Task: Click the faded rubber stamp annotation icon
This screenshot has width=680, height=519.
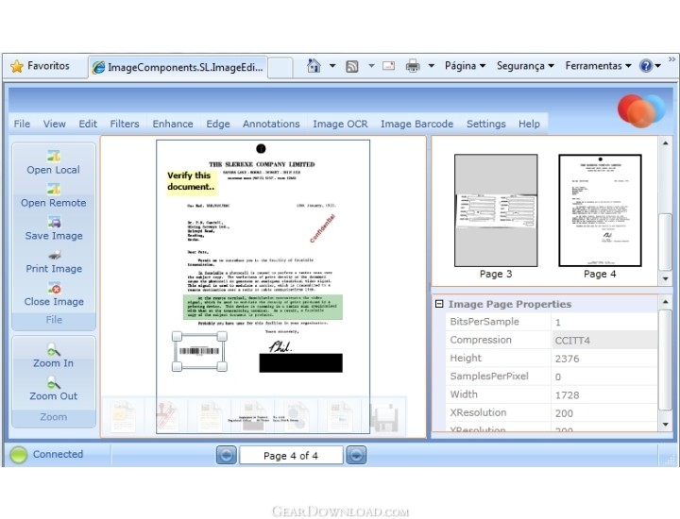Action: (x=167, y=417)
